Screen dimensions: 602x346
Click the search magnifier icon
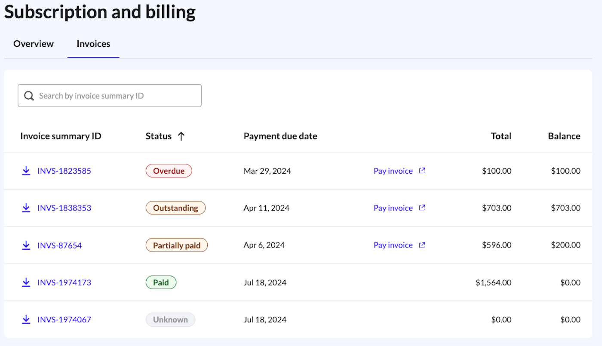pos(29,96)
